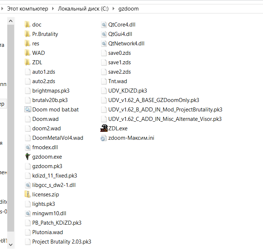Click the ZDL.exe launcher icon
This screenshot has height=249, width=263.
coord(104,128)
